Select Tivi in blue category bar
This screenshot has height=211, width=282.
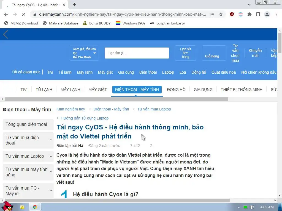click(50, 72)
